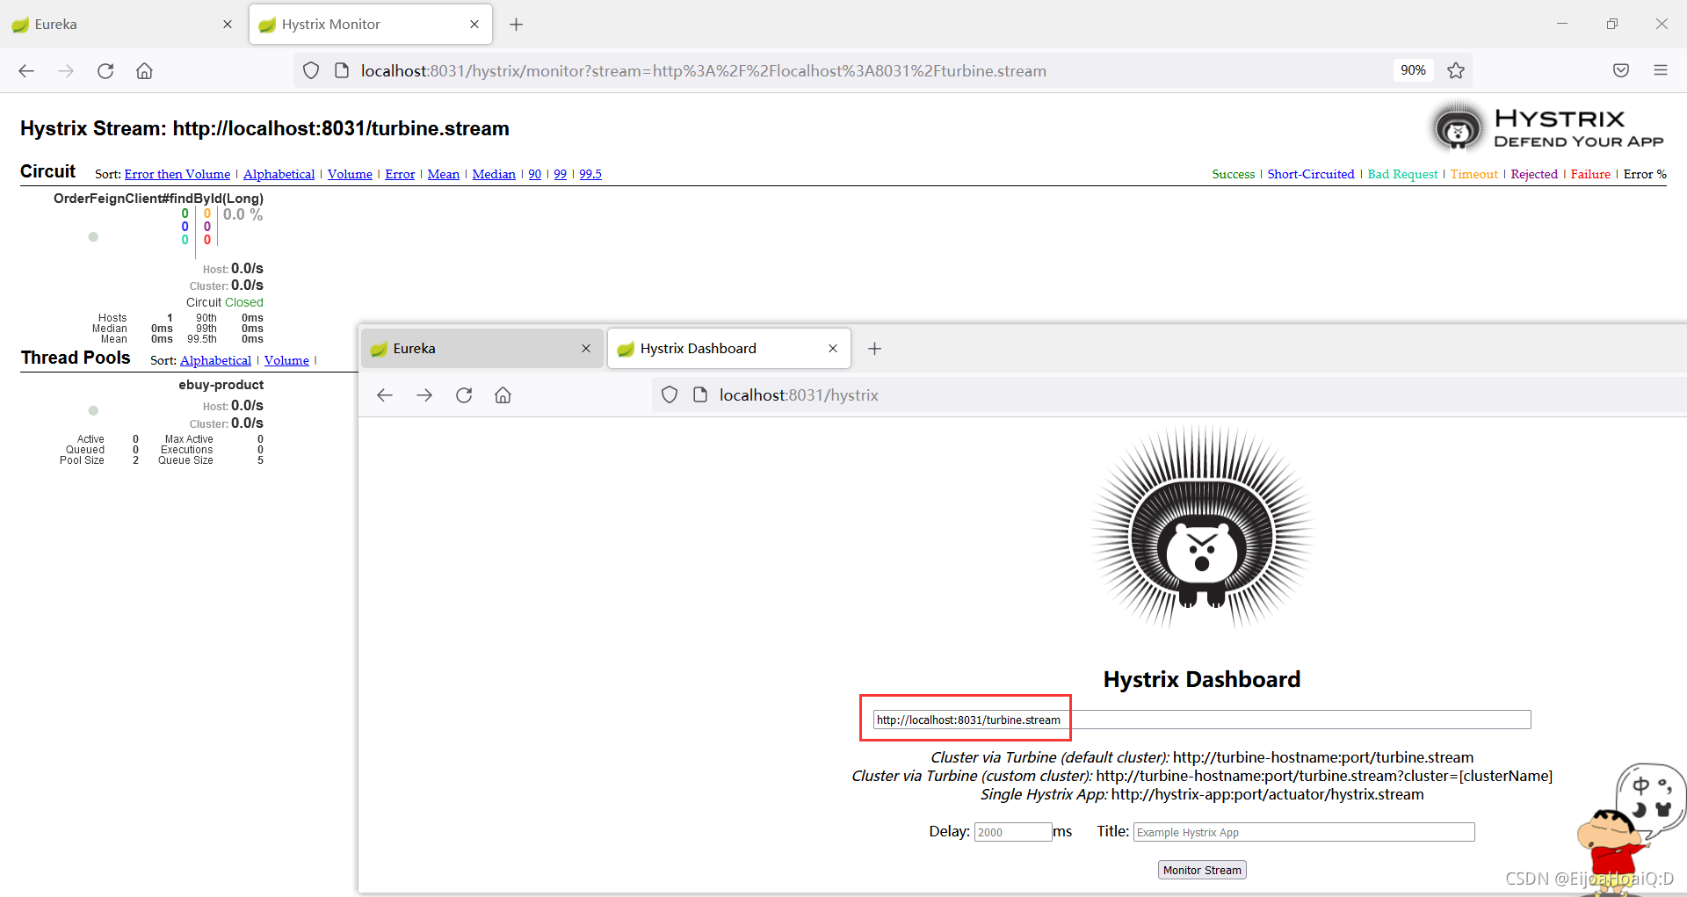Close the Hystrix Monitor tab
This screenshot has height=897, width=1687.
point(474,25)
